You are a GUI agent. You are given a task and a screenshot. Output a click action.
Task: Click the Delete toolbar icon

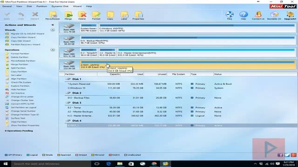click(82, 15)
